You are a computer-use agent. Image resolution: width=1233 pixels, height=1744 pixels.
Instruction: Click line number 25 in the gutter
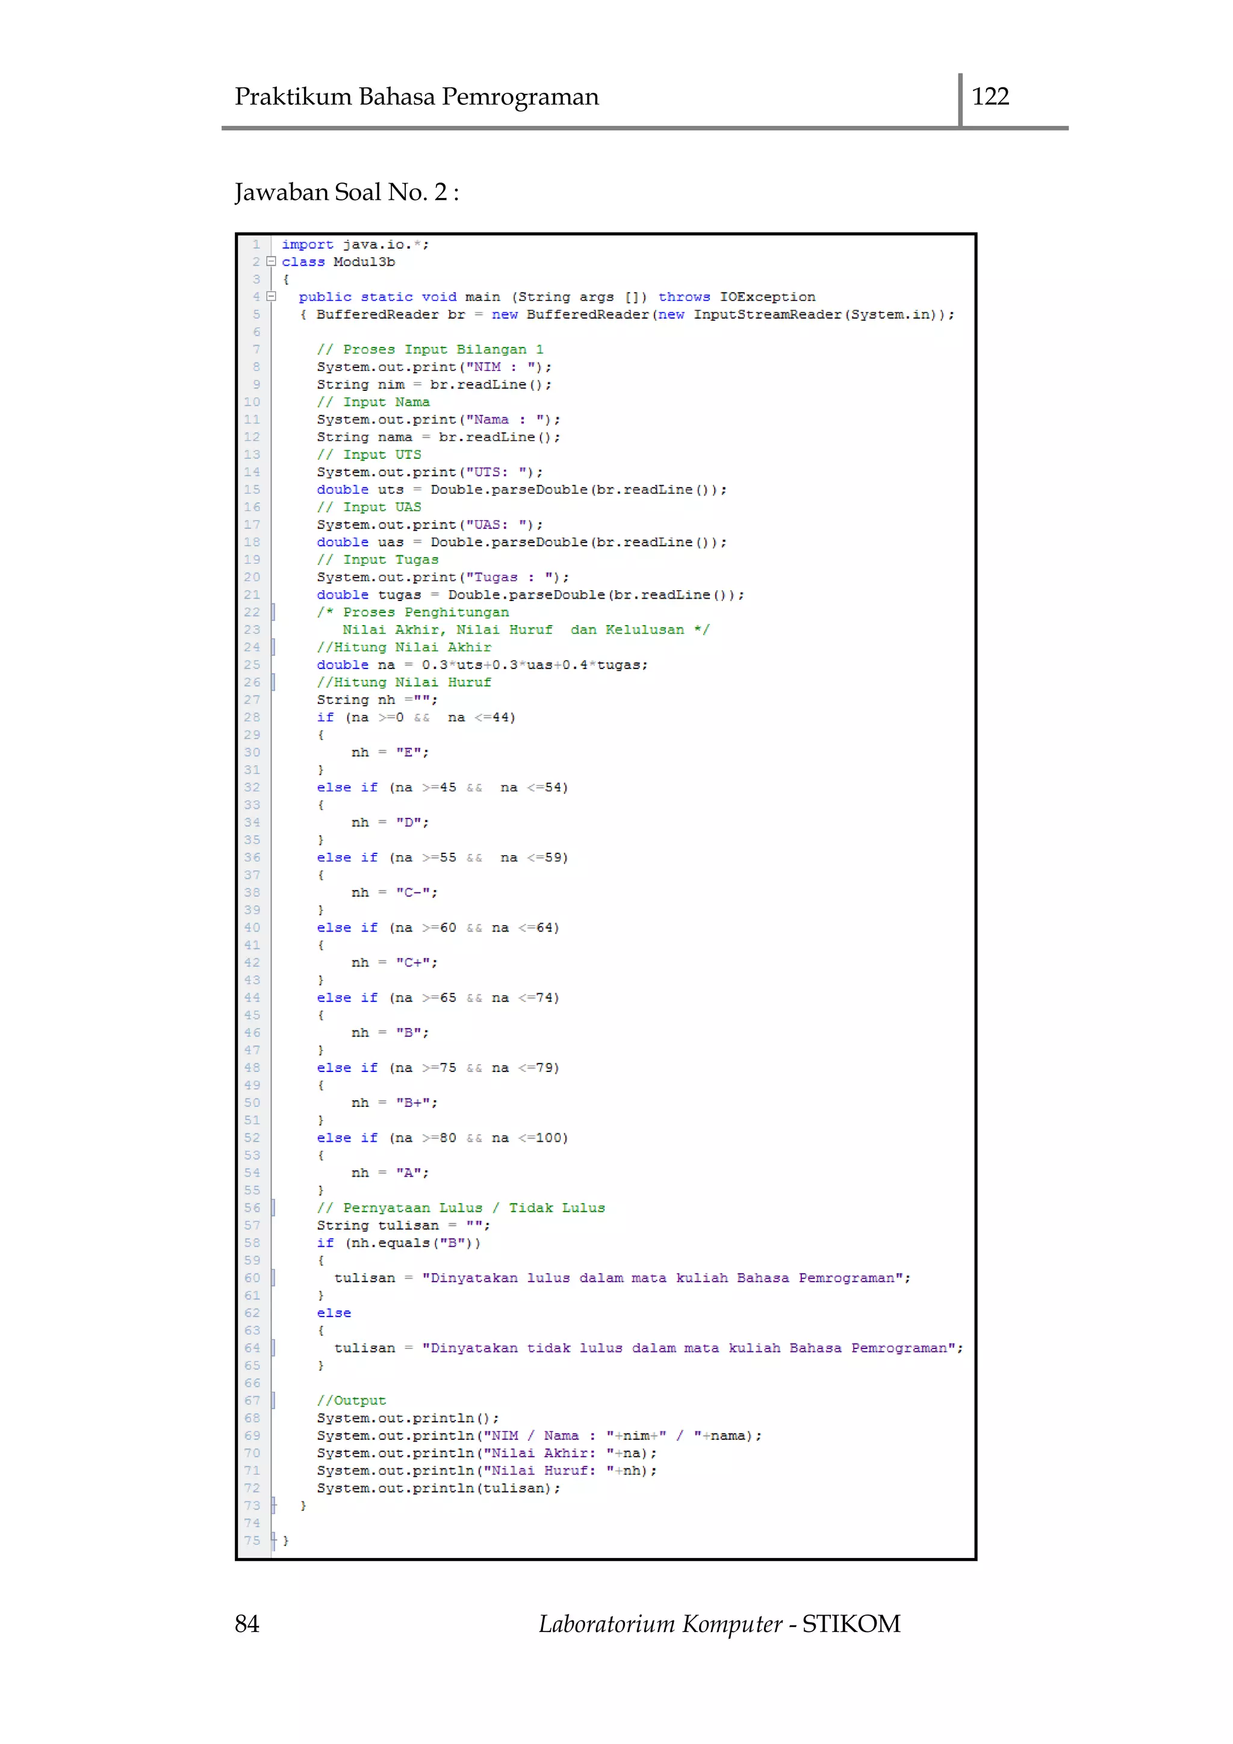tap(252, 665)
